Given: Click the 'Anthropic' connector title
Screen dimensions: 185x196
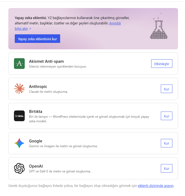Looking at the screenshot, I should [x=38, y=87].
